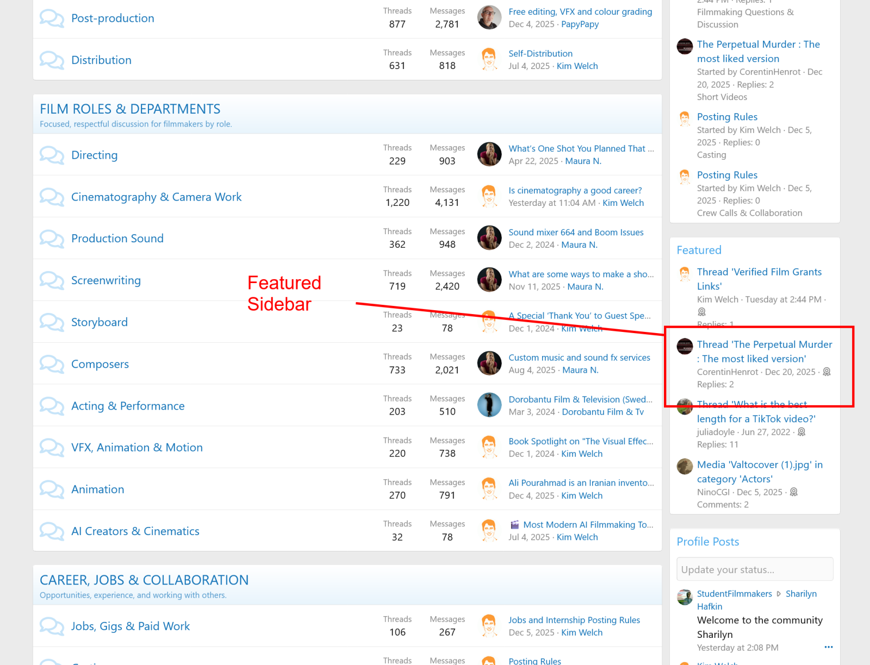
Task: Click the 'Update your status...' input box
Action: (755, 569)
